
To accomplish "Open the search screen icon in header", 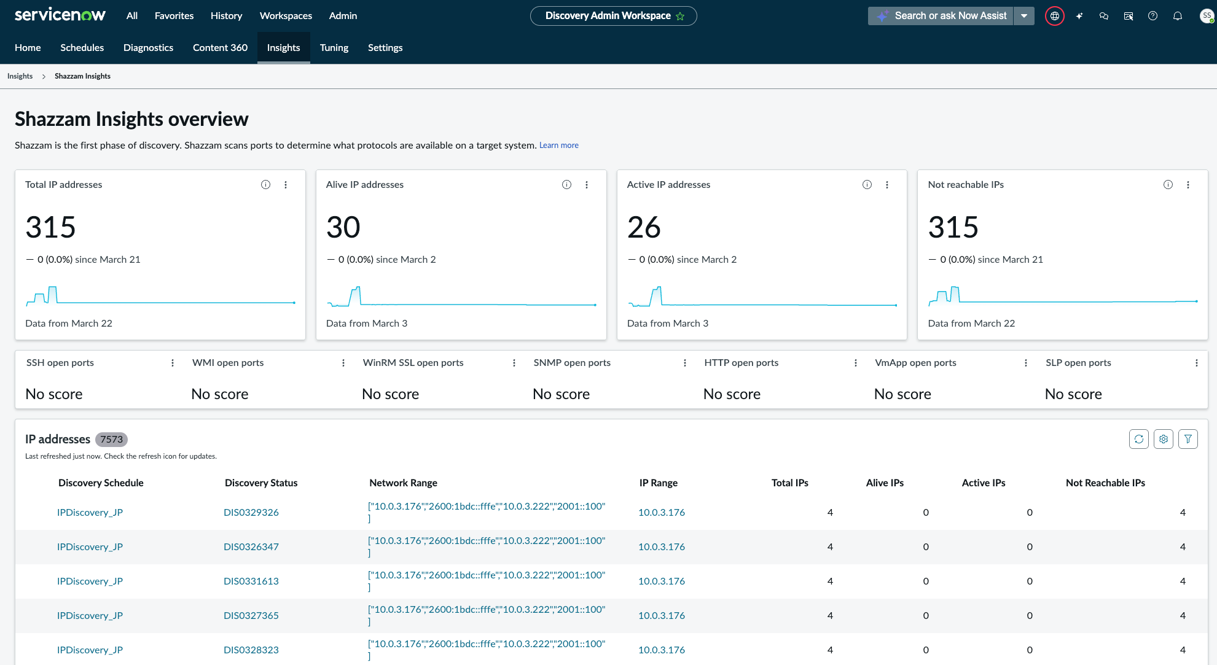I will point(1129,16).
